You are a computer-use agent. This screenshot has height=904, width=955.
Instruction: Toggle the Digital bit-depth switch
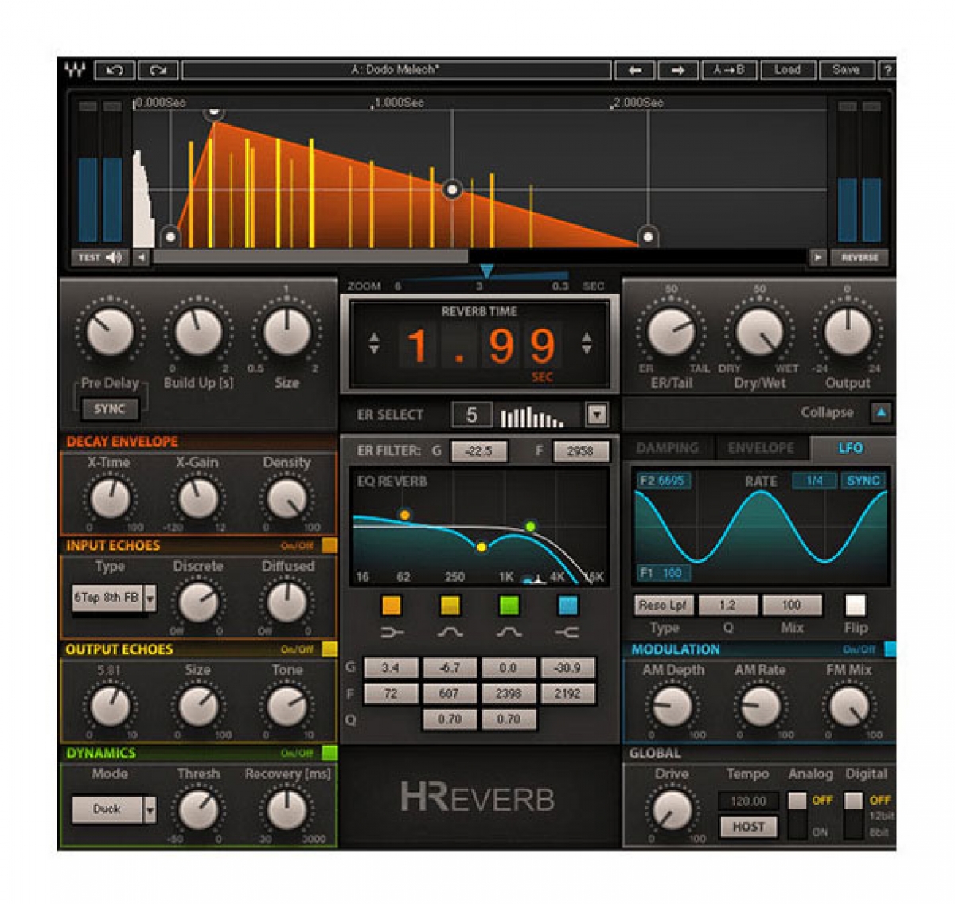click(x=853, y=814)
